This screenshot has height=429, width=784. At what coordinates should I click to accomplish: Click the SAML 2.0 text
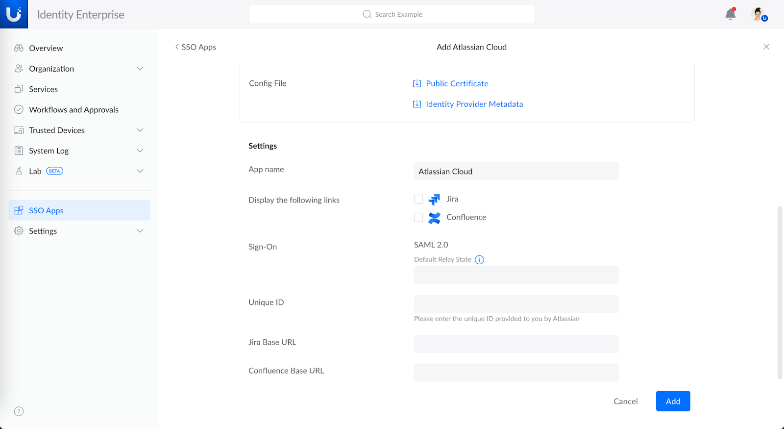click(x=431, y=245)
